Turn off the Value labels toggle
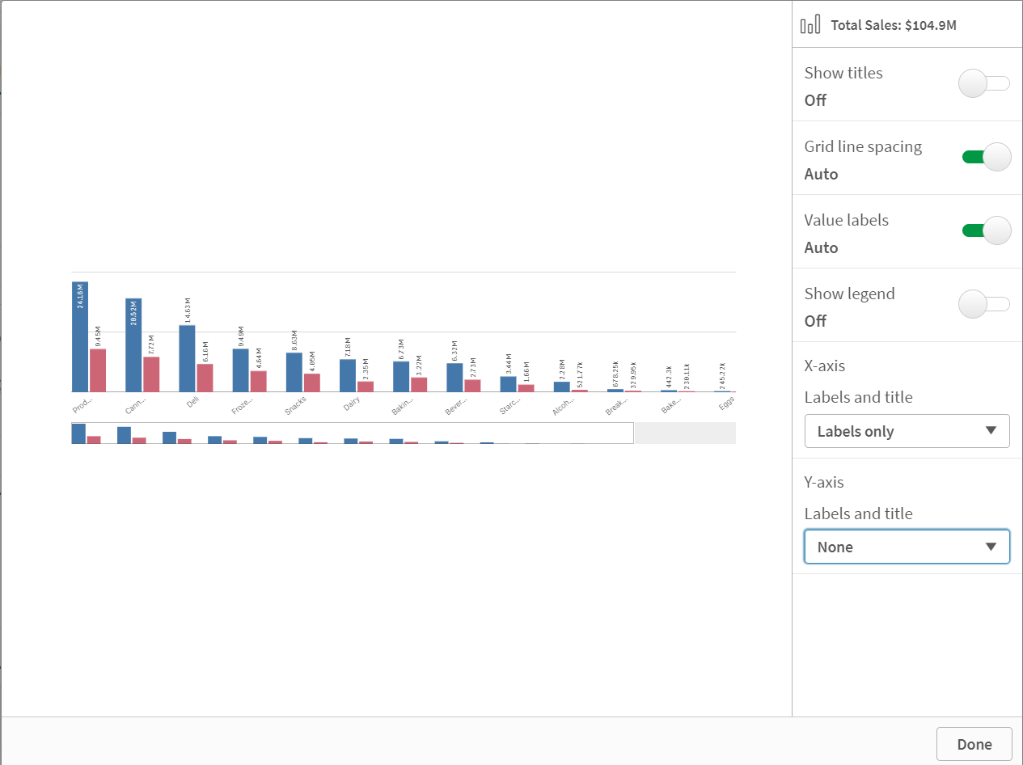Image resolution: width=1023 pixels, height=765 pixels. pyautogui.click(x=985, y=230)
